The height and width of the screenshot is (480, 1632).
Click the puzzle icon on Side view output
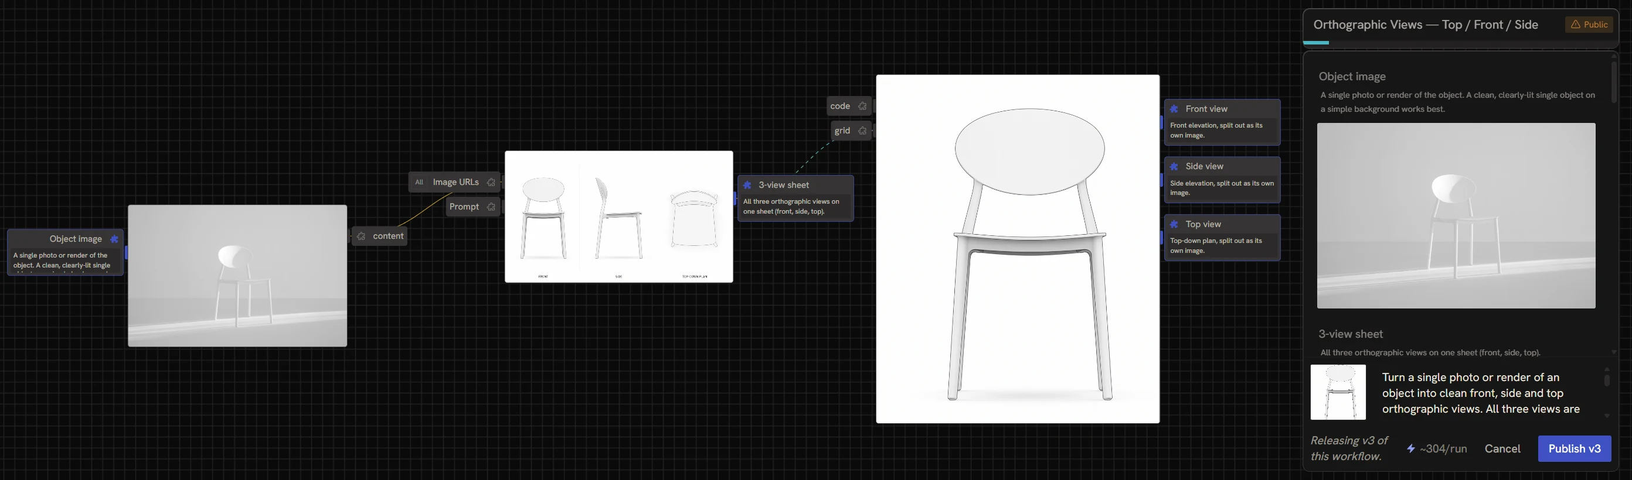coord(1174,166)
